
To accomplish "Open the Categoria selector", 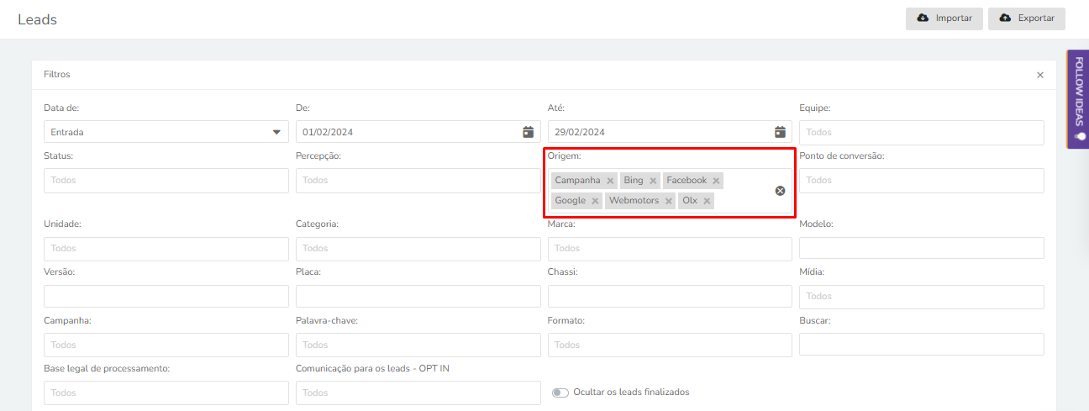I will click(418, 248).
